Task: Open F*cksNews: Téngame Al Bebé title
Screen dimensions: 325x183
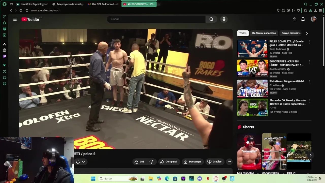Action: click(x=287, y=81)
